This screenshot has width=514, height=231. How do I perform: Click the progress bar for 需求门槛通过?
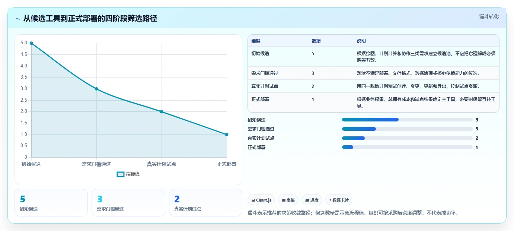[407, 129]
